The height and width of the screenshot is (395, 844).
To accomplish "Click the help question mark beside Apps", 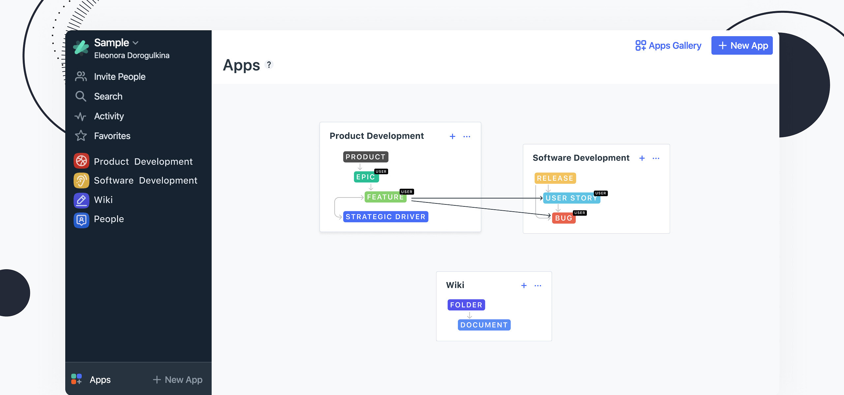I will click(x=269, y=65).
